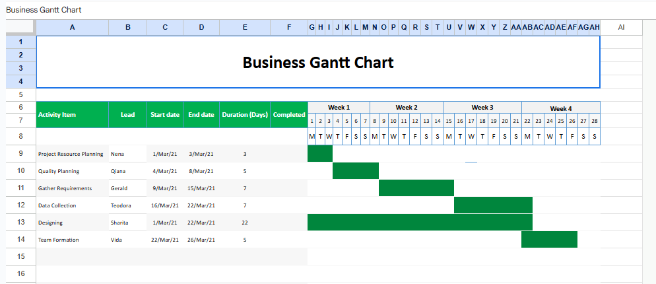
Task: Click the Week 1 header cell
Action: (339, 107)
